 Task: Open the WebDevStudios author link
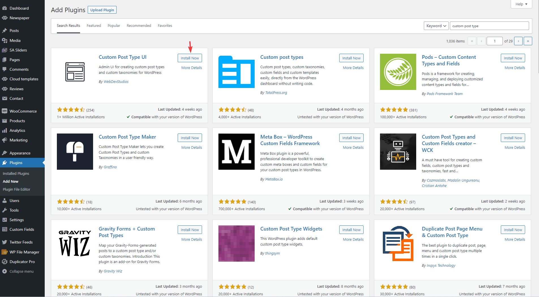pos(116,81)
